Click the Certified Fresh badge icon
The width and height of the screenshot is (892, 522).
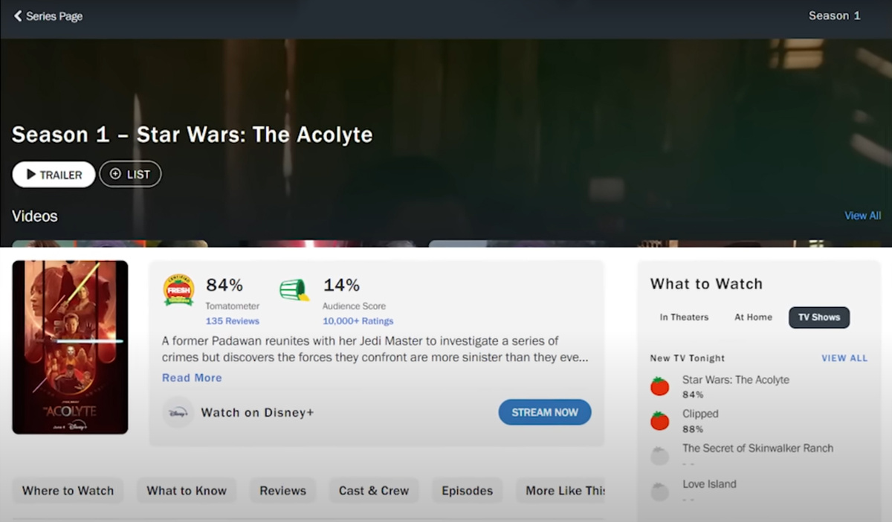pyautogui.click(x=178, y=290)
